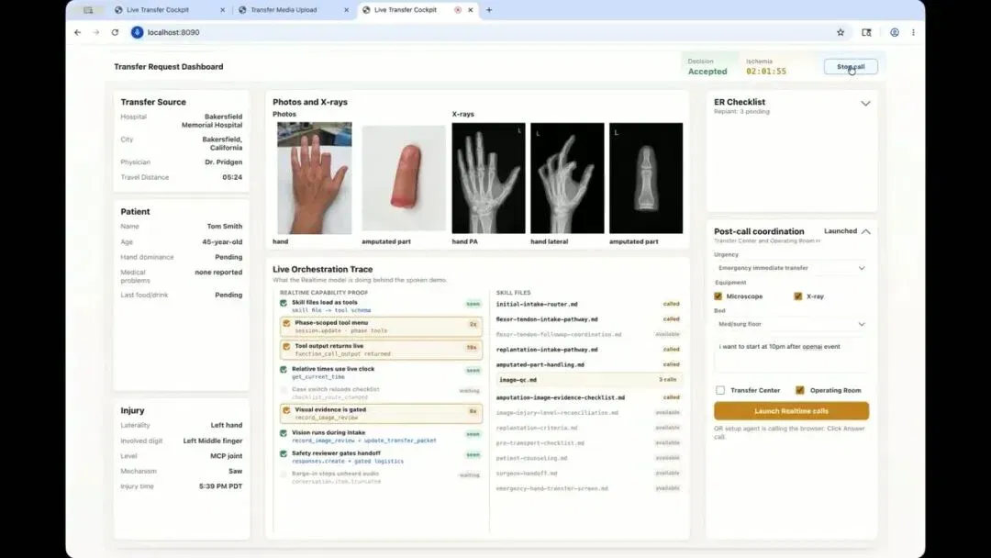Close the Transfer Media Upload tab
The height and width of the screenshot is (558, 991).
346,10
